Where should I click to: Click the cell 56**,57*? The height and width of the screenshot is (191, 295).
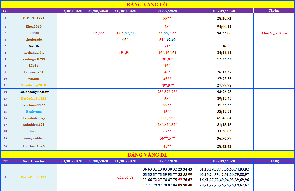tap(167, 138)
